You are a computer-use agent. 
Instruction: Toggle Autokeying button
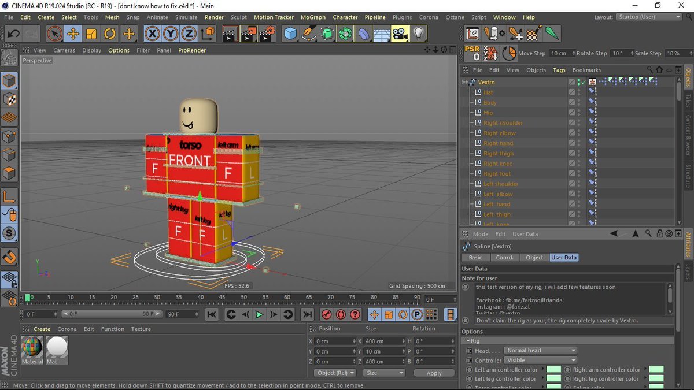point(341,314)
